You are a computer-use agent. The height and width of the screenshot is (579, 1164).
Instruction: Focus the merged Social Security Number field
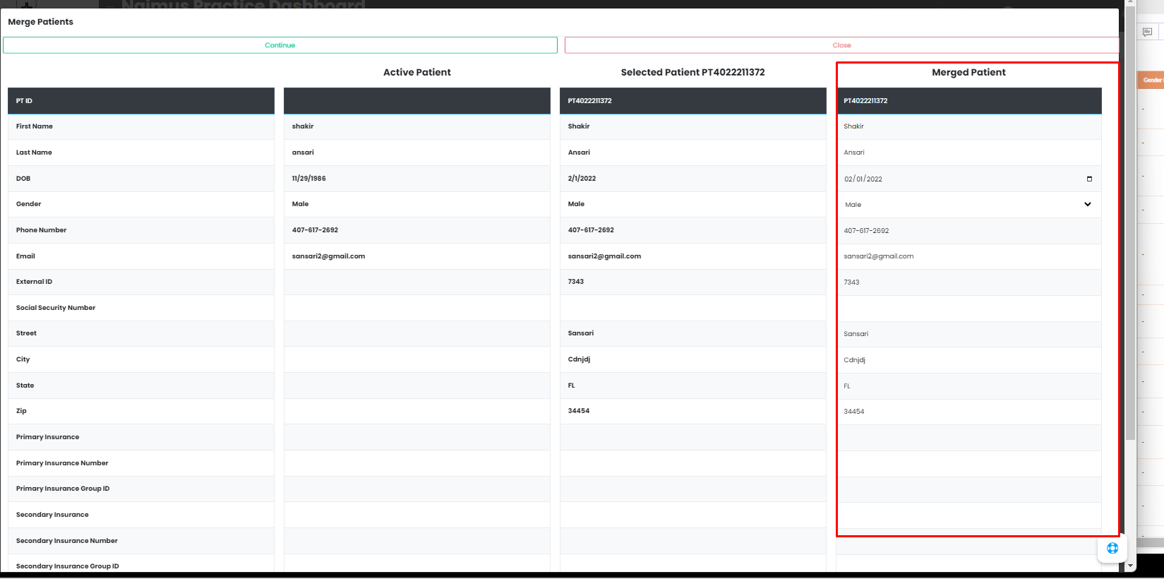[969, 309]
